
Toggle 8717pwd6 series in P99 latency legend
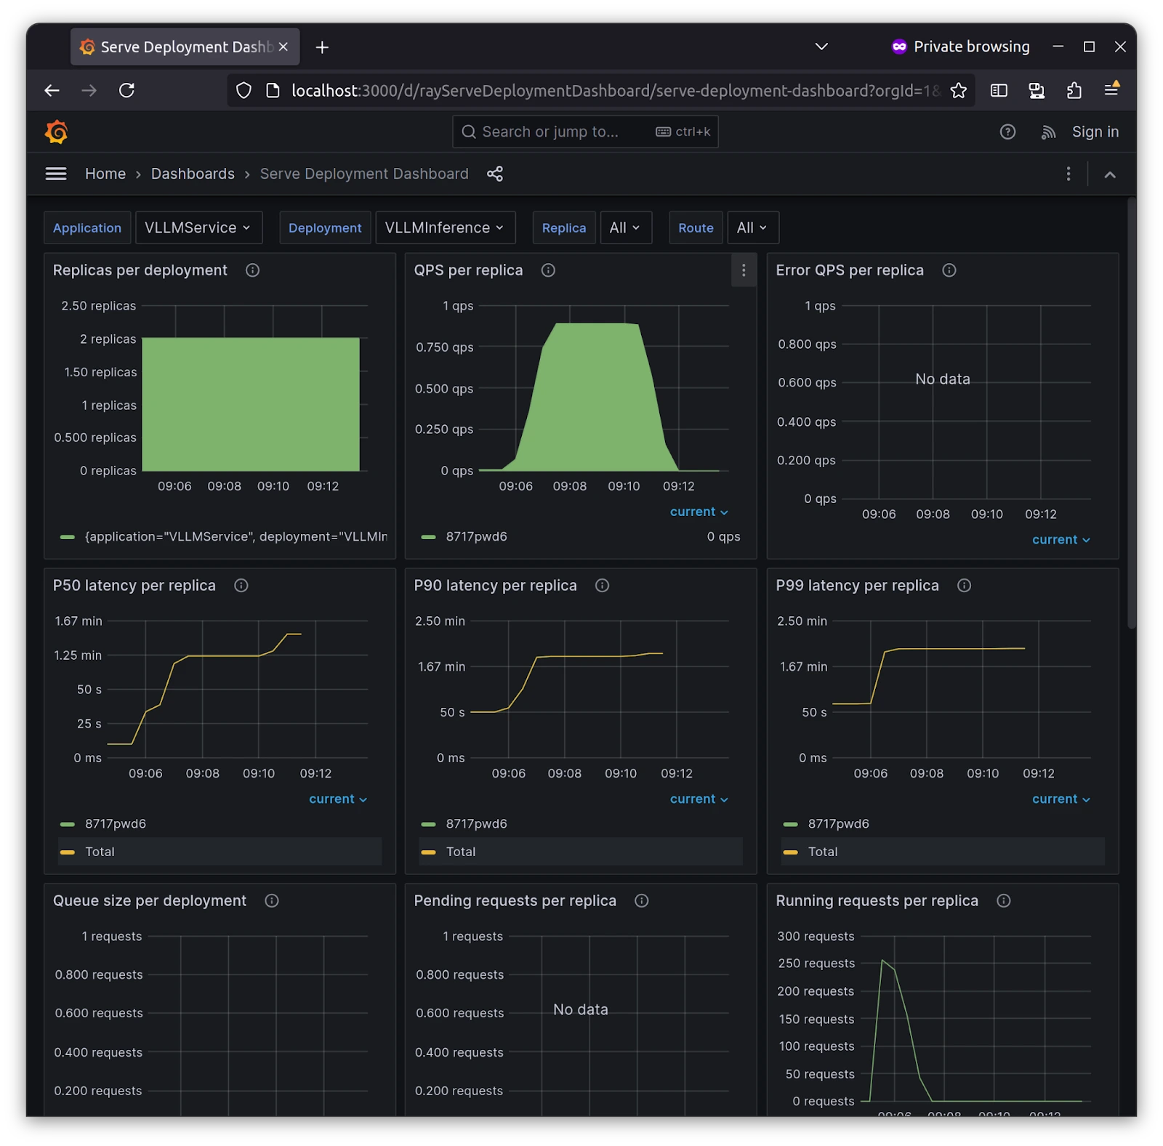[x=838, y=824]
